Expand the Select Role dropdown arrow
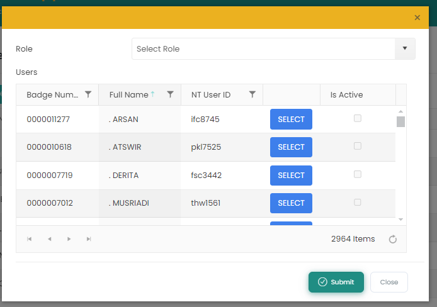Image resolution: width=437 pixels, height=307 pixels. click(404, 48)
